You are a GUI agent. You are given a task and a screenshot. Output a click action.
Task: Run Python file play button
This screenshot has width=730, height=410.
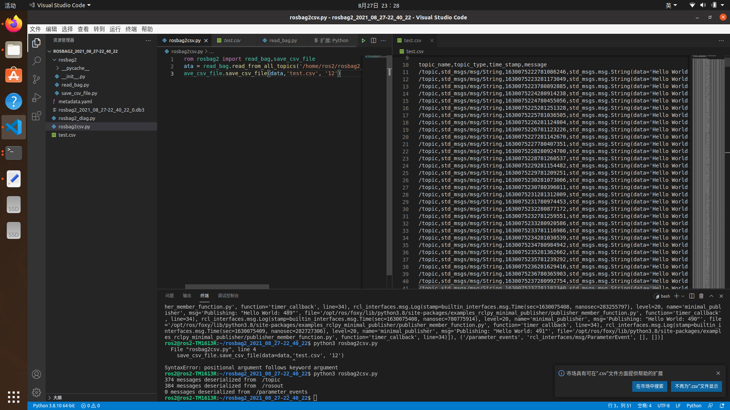[x=363, y=41]
